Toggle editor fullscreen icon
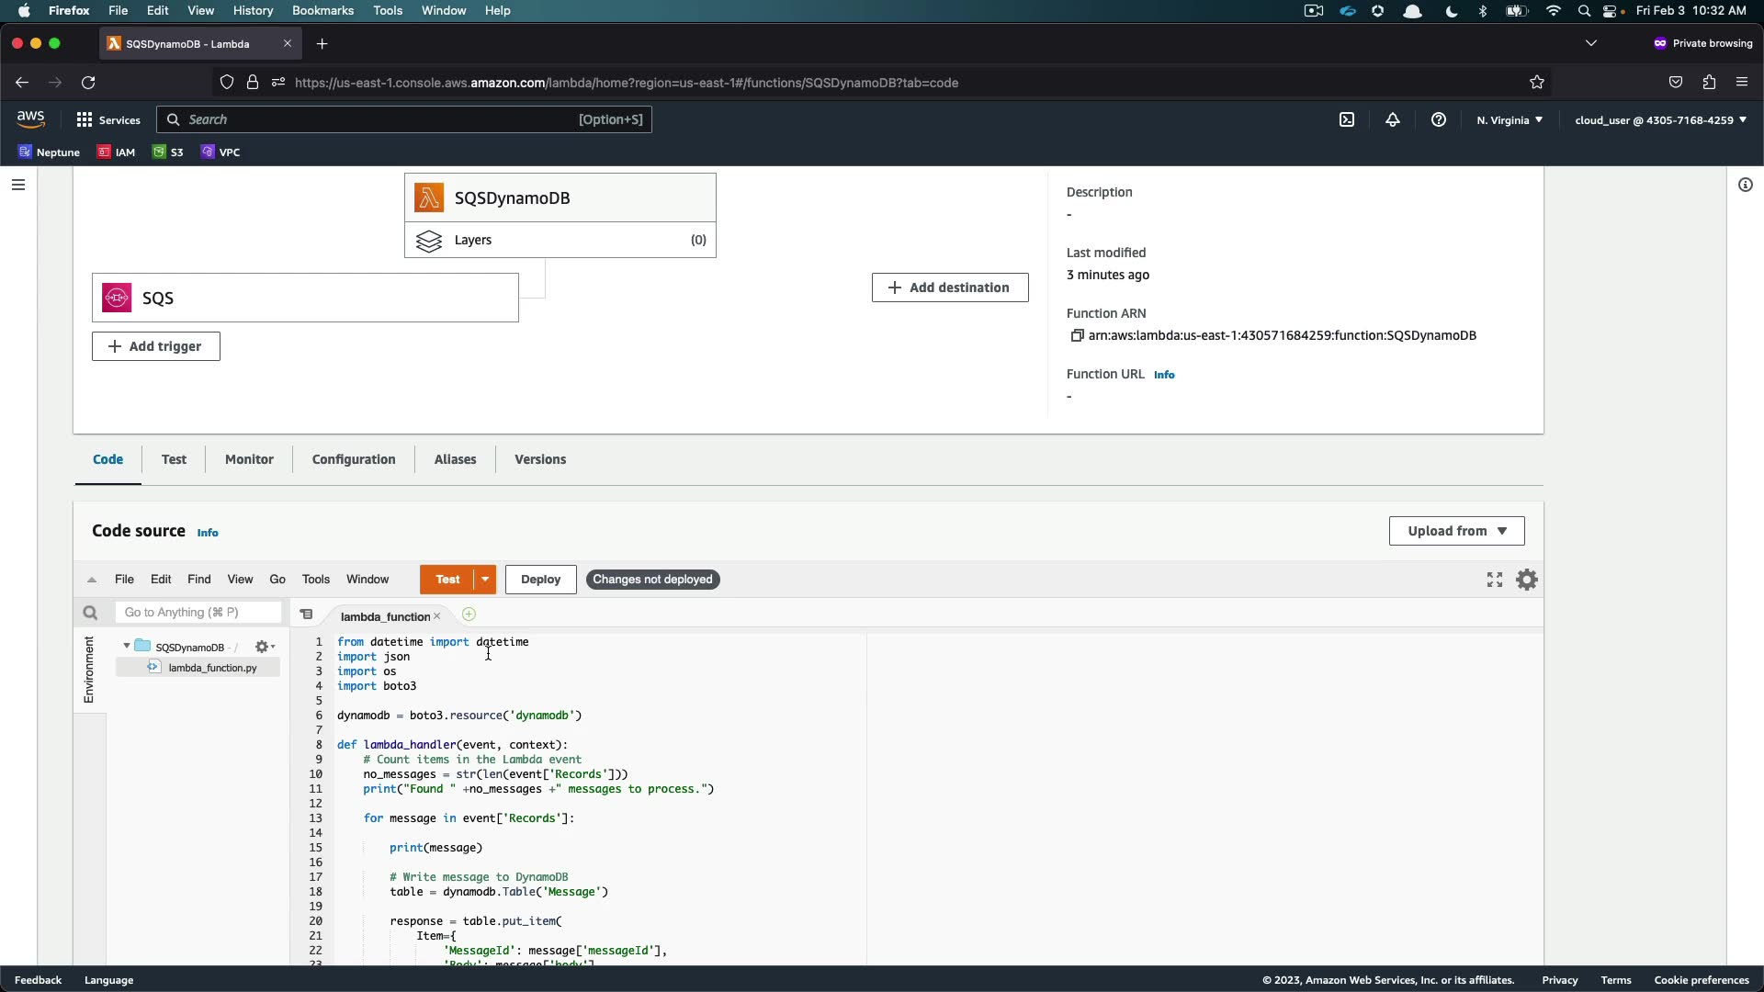The width and height of the screenshot is (1764, 992). [1495, 580]
